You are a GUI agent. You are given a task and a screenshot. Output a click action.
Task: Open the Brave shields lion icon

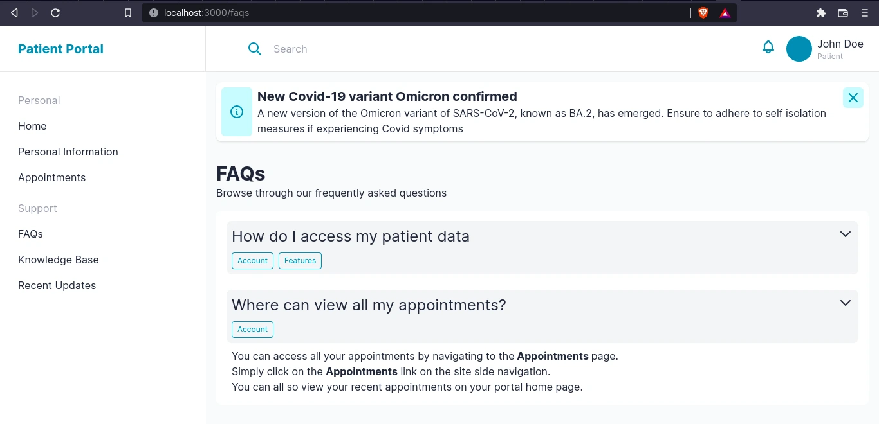(x=703, y=13)
